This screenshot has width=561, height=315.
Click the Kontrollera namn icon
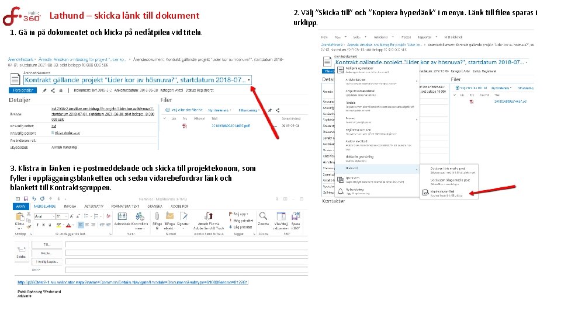140,216
